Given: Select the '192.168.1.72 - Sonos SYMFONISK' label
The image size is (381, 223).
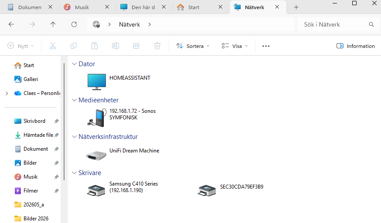Looking at the screenshot, I should click(x=133, y=114).
